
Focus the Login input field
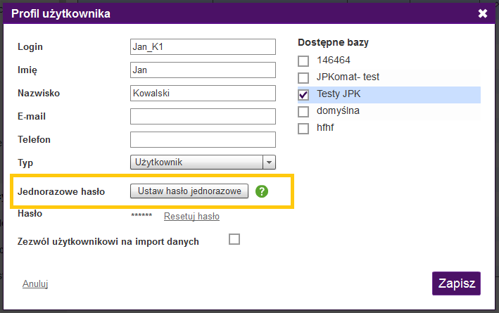(203, 46)
